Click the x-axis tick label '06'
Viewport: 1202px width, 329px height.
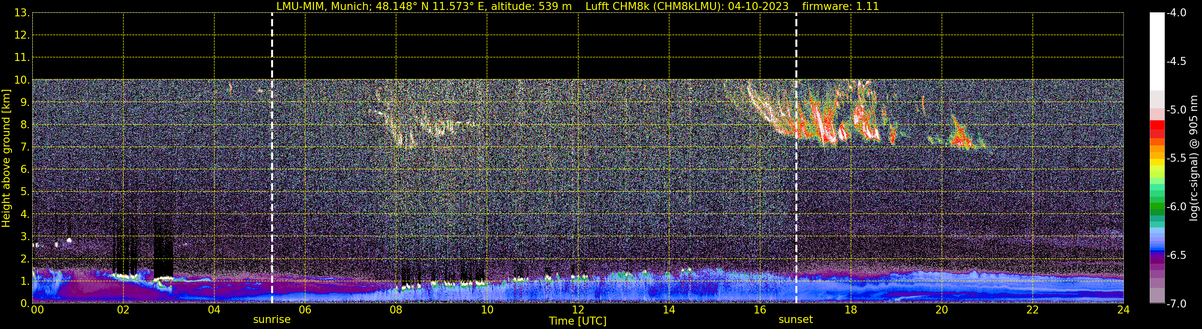(305, 310)
